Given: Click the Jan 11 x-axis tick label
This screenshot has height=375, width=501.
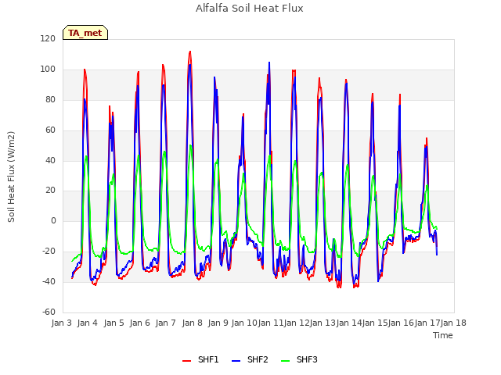Looking at the screenshot, I should (270, 323).
